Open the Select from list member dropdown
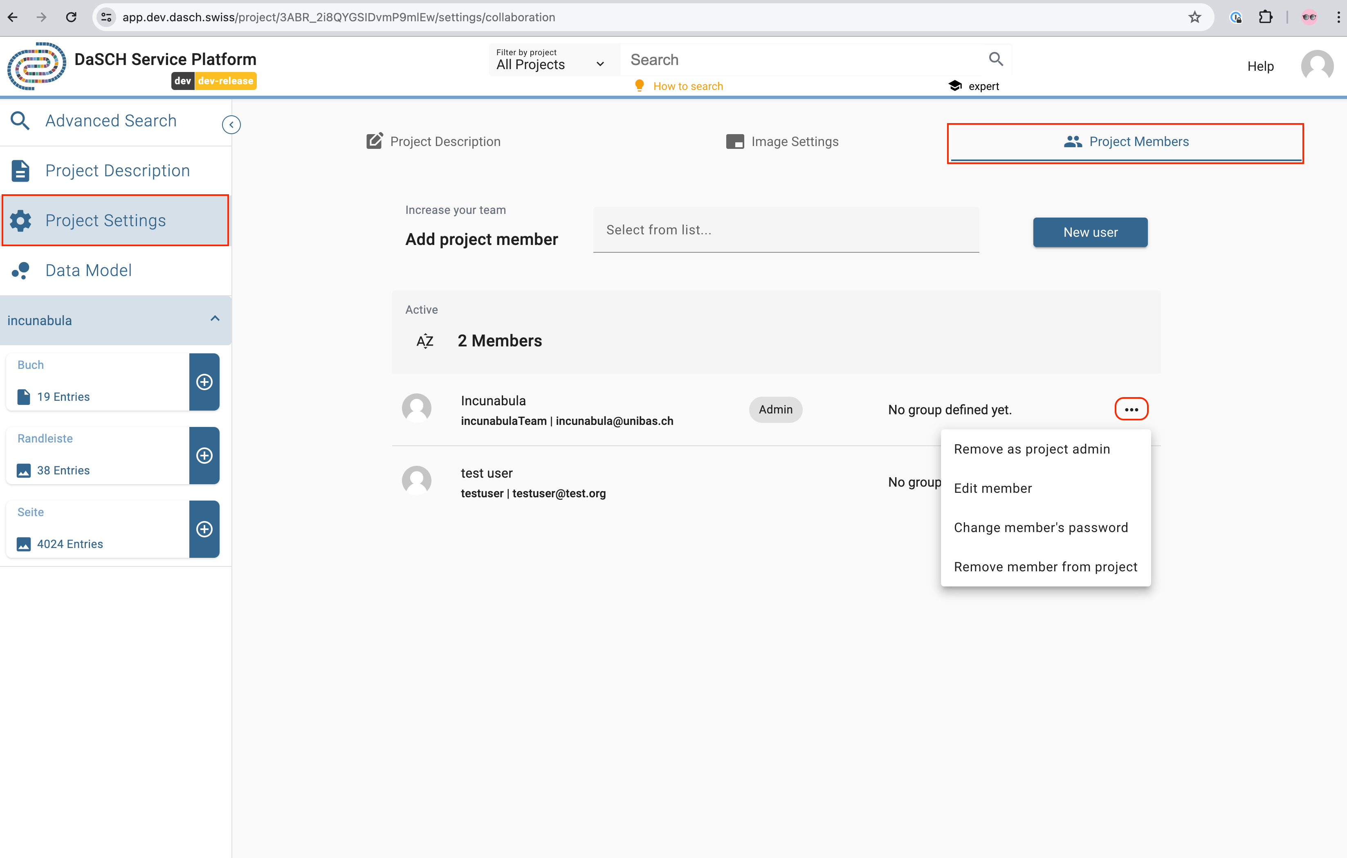Image resolution: width=1347 pixels, height=858 pixels. pos(786,230)
